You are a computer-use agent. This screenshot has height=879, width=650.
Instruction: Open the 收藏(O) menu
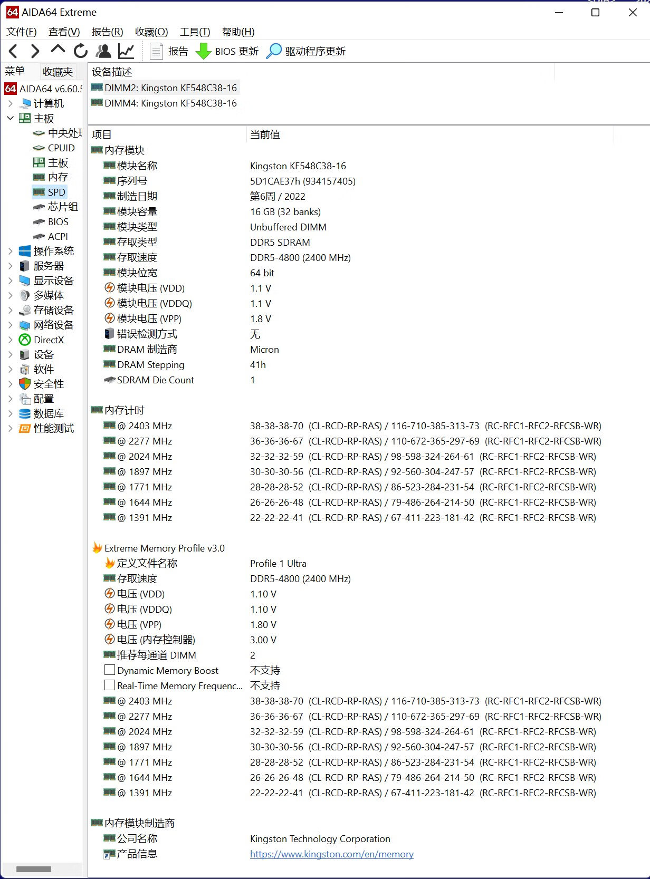pyautogui.click(x=151, y=32)
